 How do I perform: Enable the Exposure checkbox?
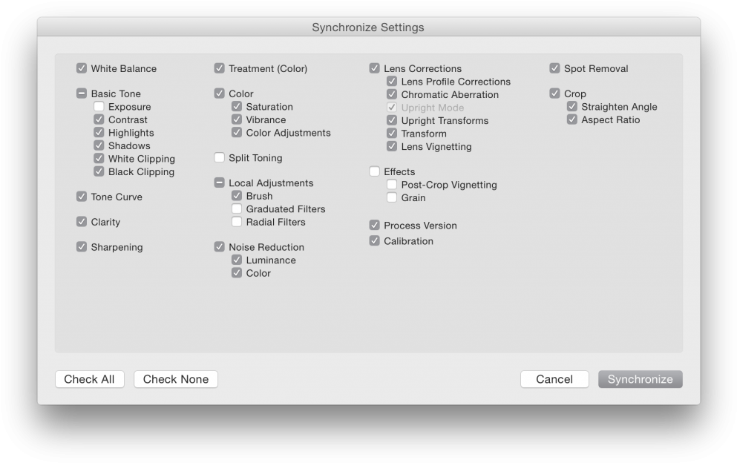tap(99, 107)
